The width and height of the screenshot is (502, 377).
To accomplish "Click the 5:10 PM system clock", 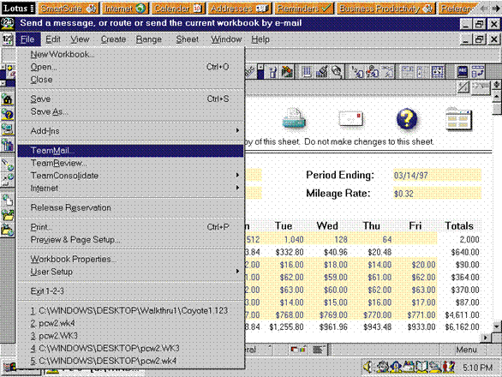I will [477, 368].
